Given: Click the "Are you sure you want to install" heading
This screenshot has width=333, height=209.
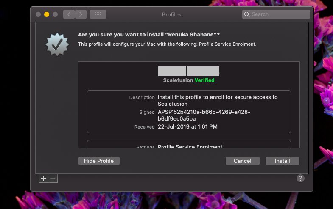Looking at the screenshot, I should pyautogui.click(x=148, y=35).
